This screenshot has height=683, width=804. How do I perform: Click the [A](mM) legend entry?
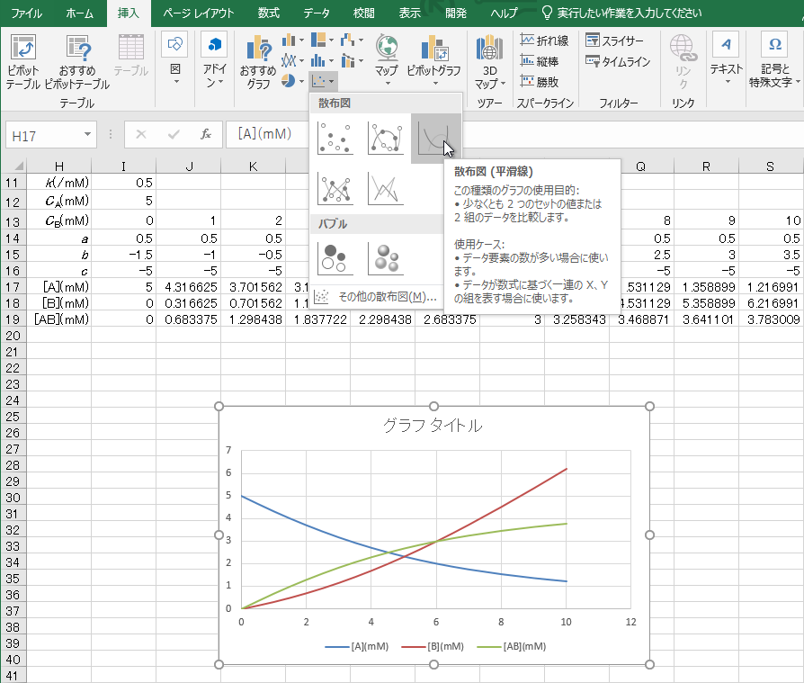pos(357,647)
